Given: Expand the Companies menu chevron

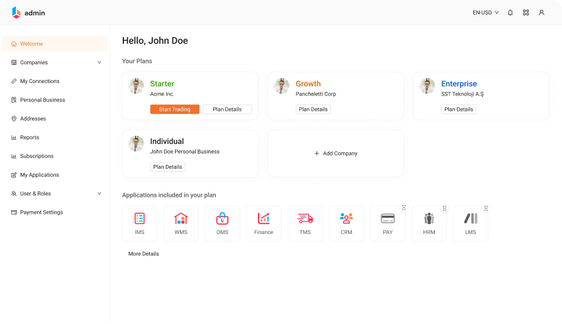Looking at the screenshot, I should pos(99,62).
